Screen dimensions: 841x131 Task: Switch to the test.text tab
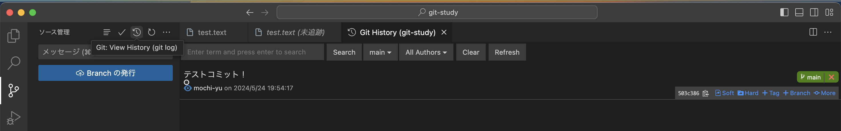pos(212,32)
